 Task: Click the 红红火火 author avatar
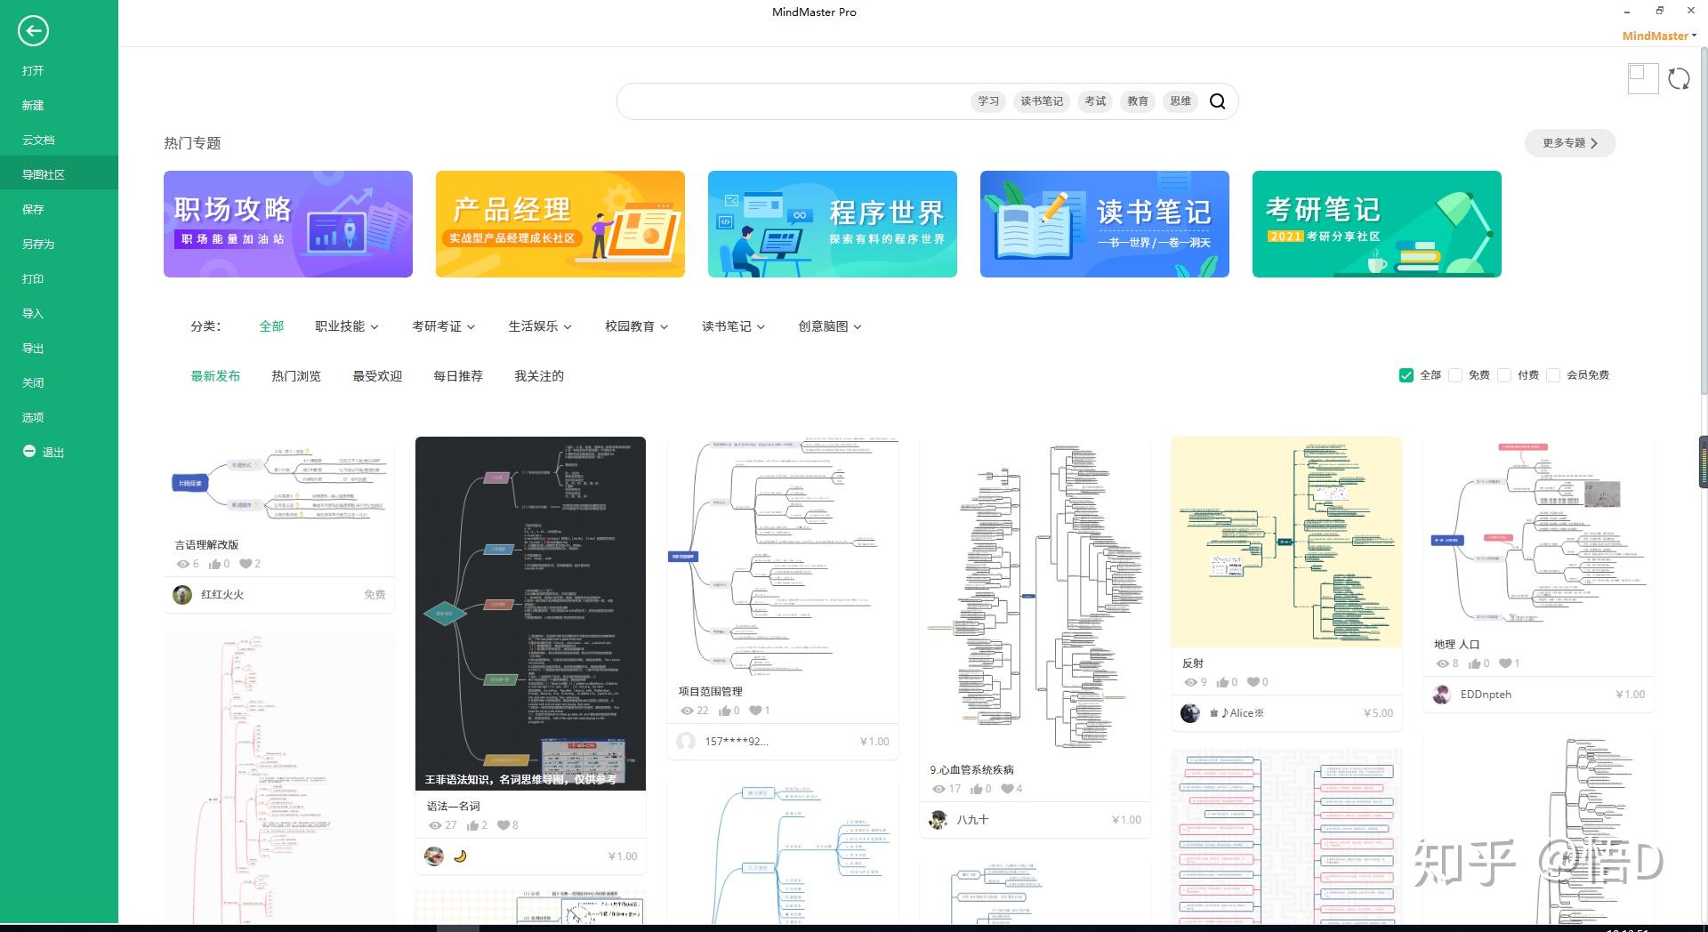[x=182, y=594]
